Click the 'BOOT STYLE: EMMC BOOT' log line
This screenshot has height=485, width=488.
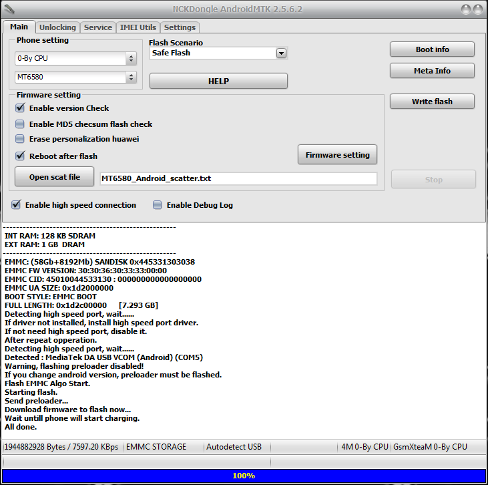pos(51,297)
